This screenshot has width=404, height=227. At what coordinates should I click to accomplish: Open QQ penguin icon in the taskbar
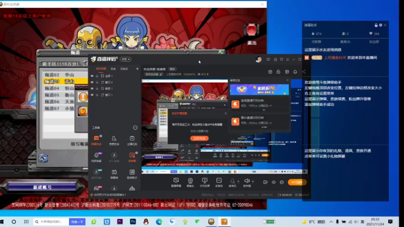(146, 221)
